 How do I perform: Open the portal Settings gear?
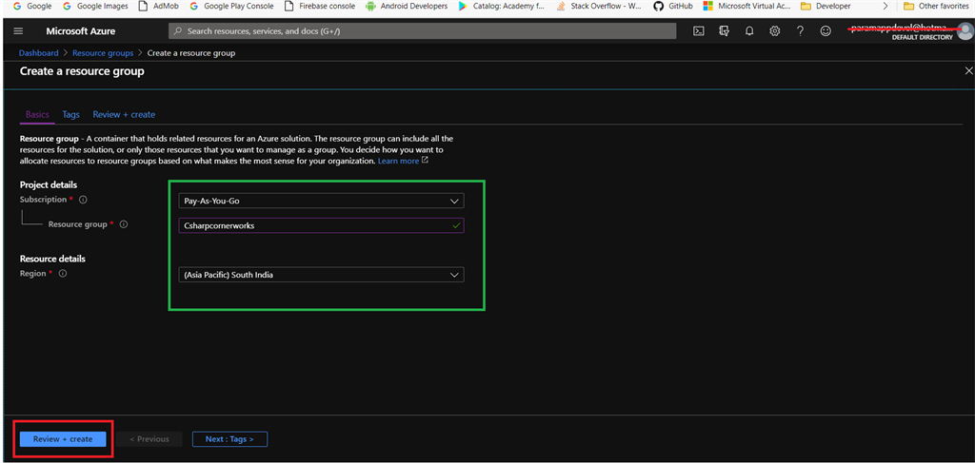pos(775,31)
